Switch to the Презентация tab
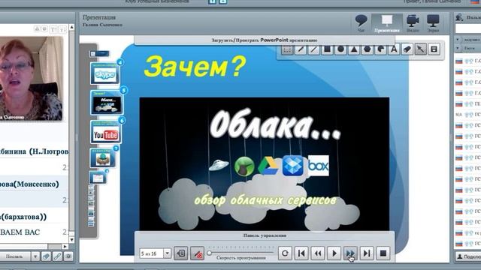The image size is (481, 270). (387, 23)
